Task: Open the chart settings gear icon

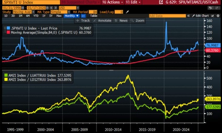Action: 218,16
